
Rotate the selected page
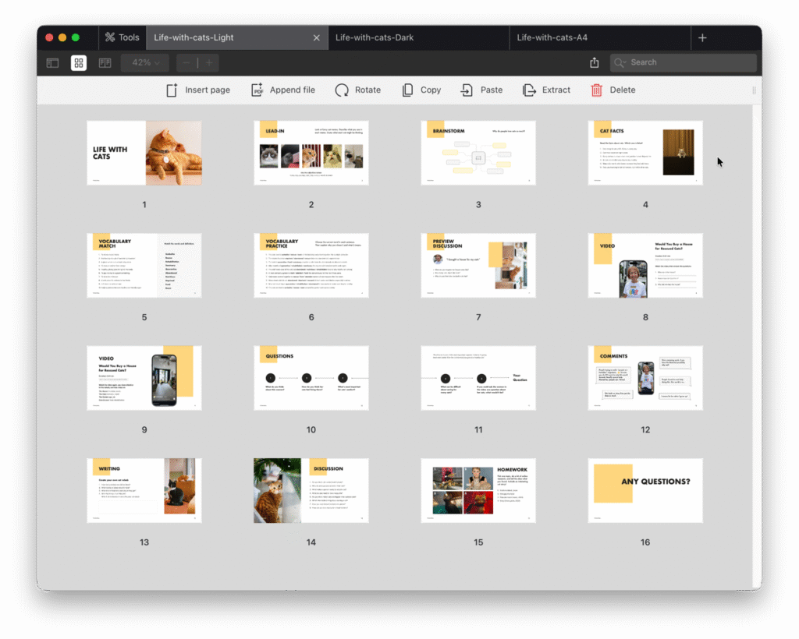(x=357, y=90)
